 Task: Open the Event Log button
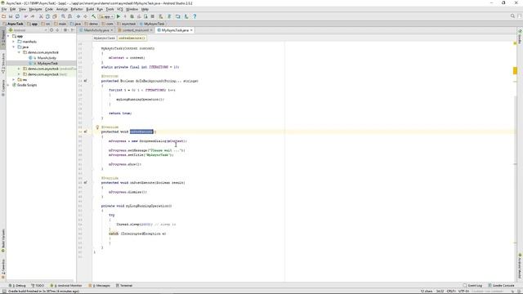click(x=473, y=286)
